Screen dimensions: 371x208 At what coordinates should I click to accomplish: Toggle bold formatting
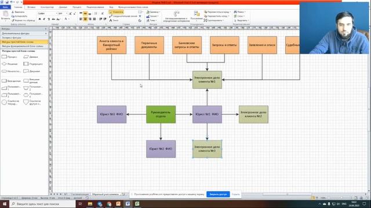pyautogui.click(x=40, y=19)
